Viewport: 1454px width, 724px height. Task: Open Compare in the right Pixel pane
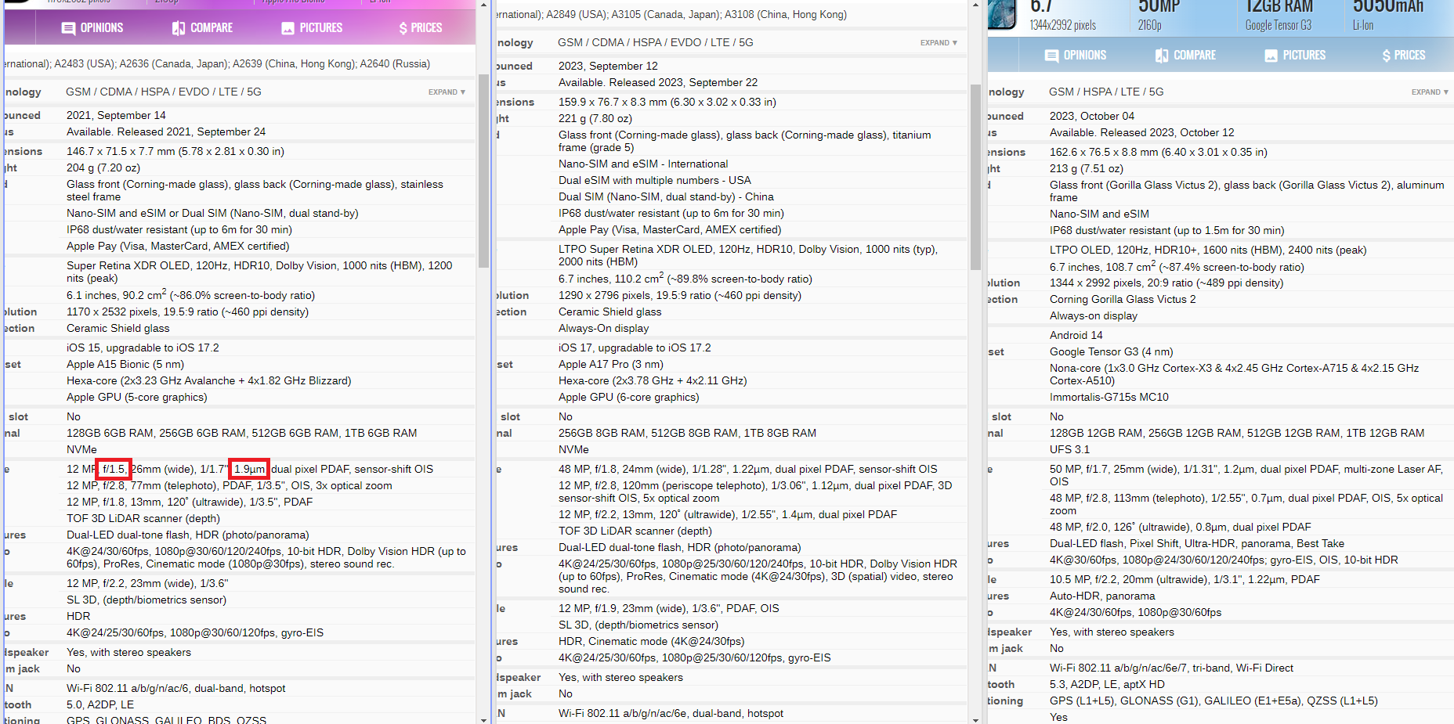point(1185,56)
